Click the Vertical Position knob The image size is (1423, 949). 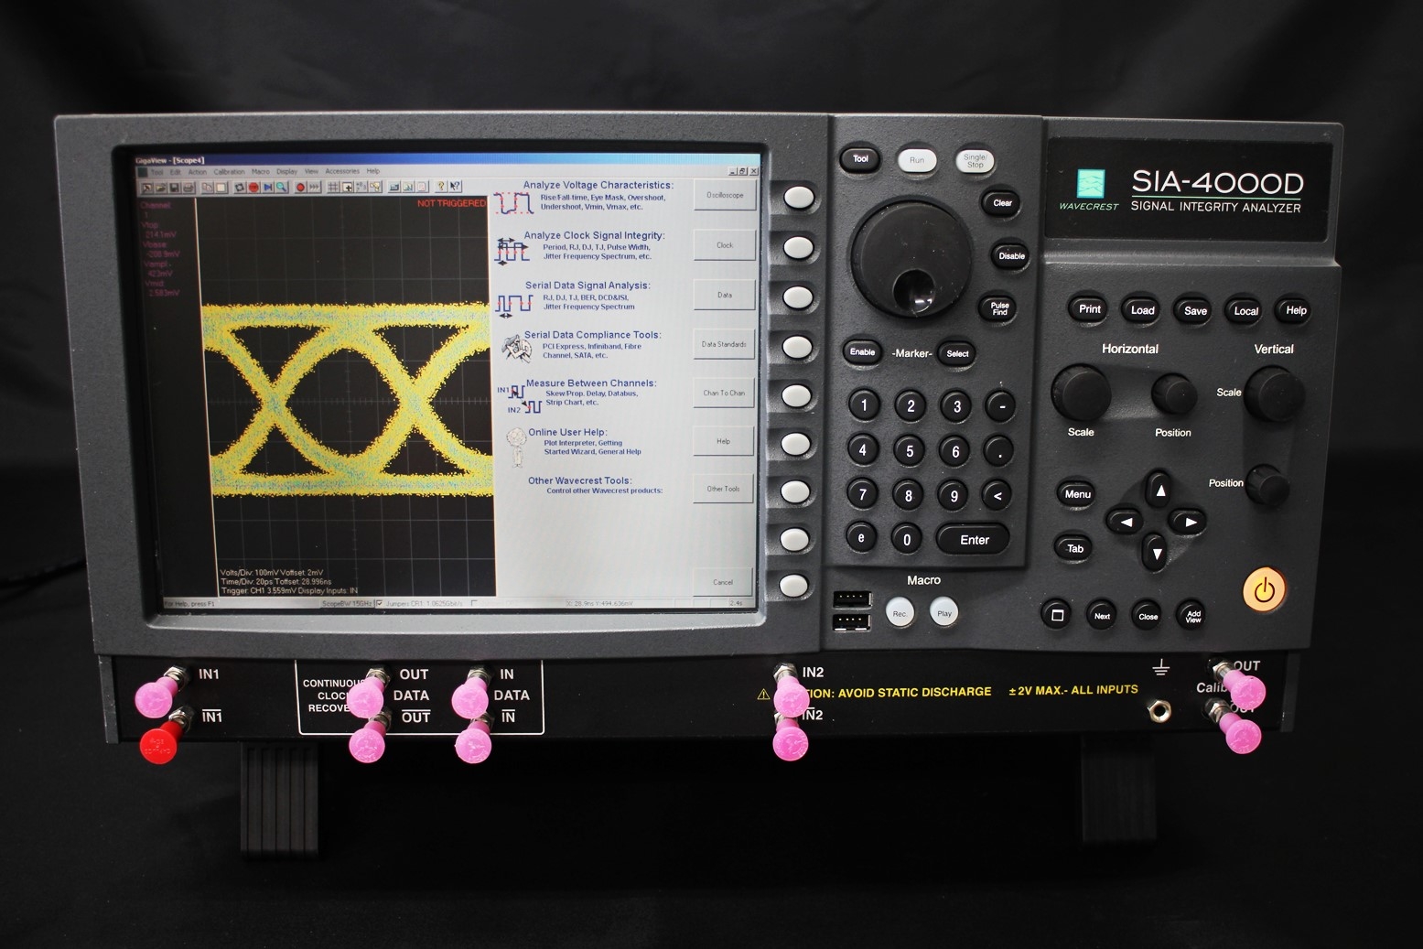coord(1267,485)
